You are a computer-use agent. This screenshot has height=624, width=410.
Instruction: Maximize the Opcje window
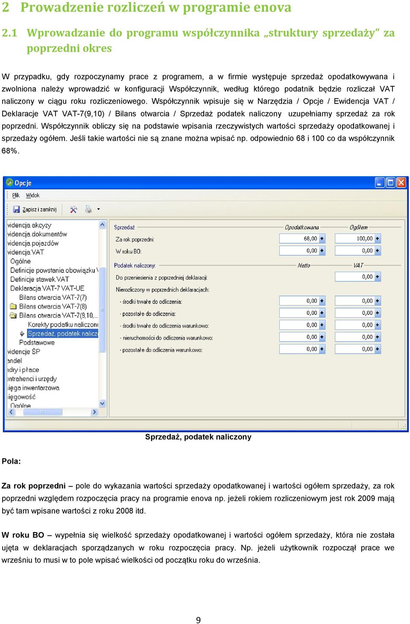point(390,183)
